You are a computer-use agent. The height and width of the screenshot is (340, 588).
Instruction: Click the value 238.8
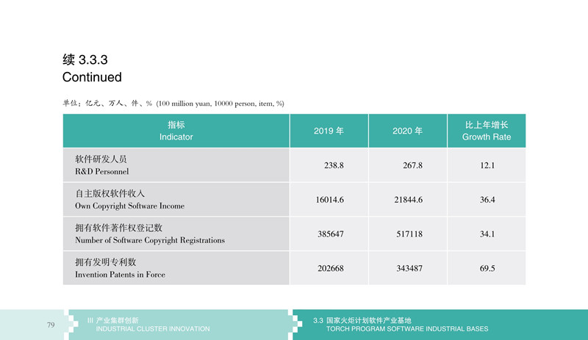point(334,165)
